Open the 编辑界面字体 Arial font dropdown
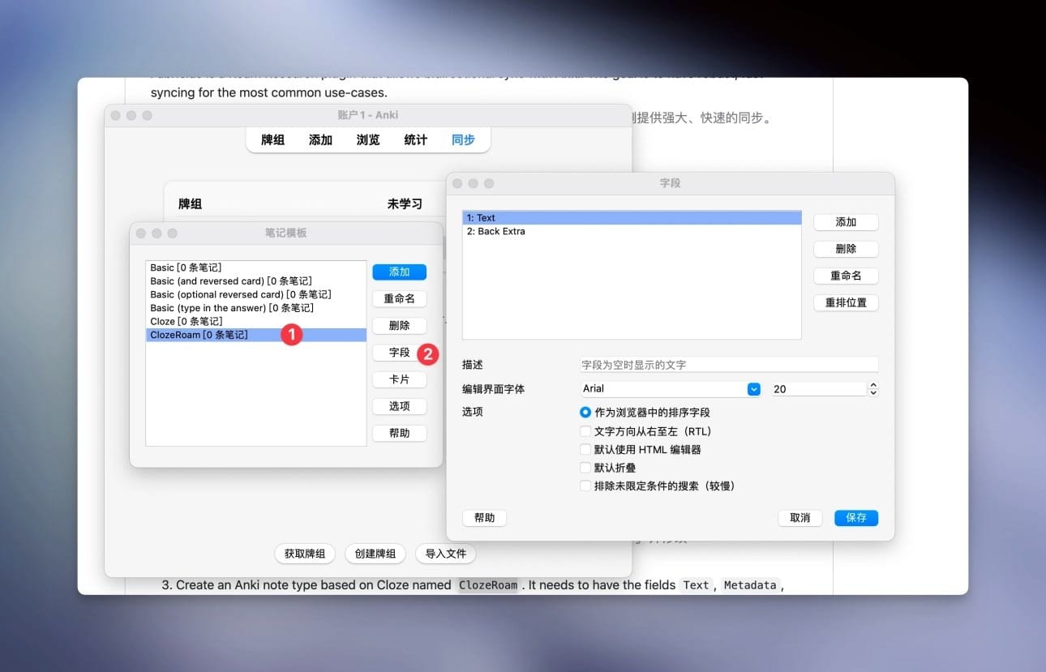Screen dimensions: 1046x672 (753, 389)
